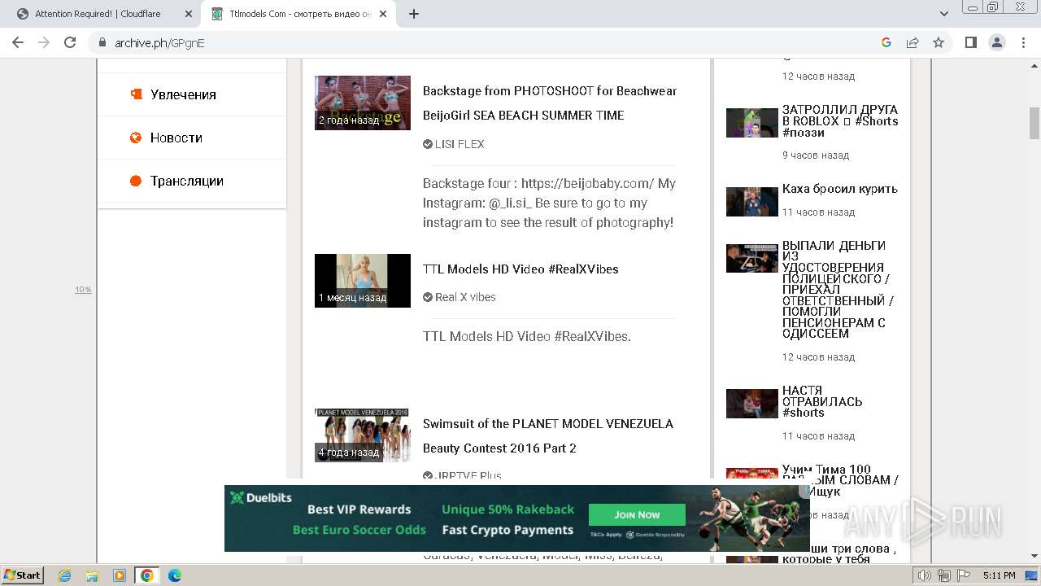Image resolution: width=1041 pixels, height=586 pixels.
Task: Switch to the Ttlmodels Com tab
Action: [300, 14]
